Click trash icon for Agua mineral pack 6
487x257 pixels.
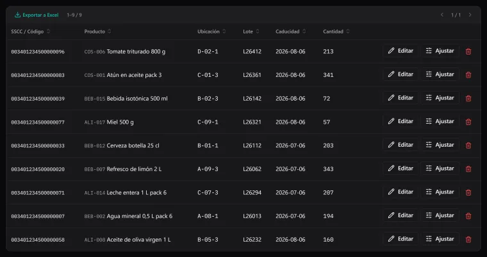(x=468, y=216)
